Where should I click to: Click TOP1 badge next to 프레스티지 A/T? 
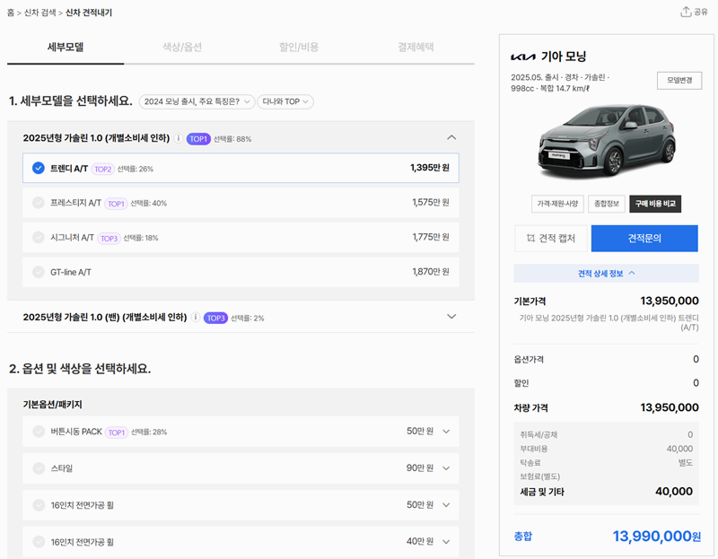point(116,204)
